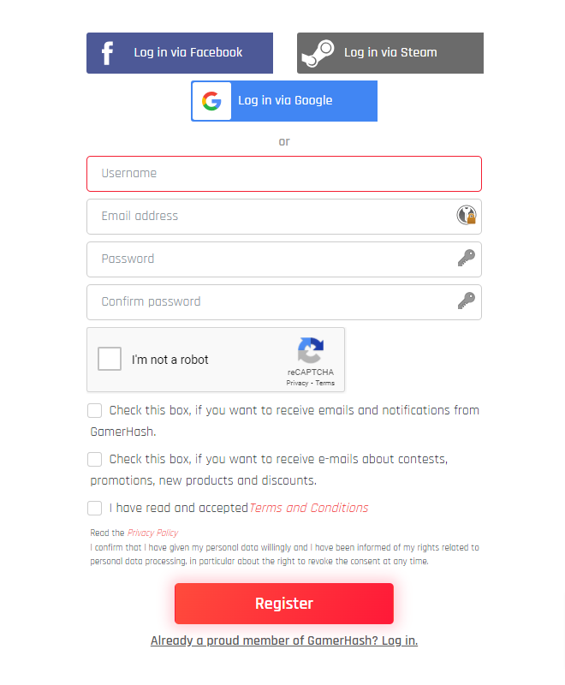
Task: Focus the Username input field
Action: [284, 174]
